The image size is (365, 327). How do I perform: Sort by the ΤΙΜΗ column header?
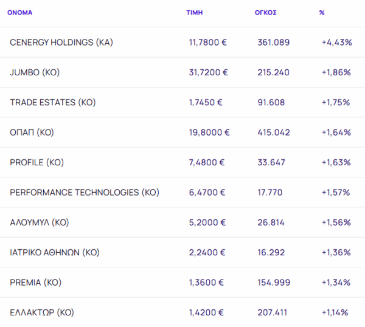[195, 13]
